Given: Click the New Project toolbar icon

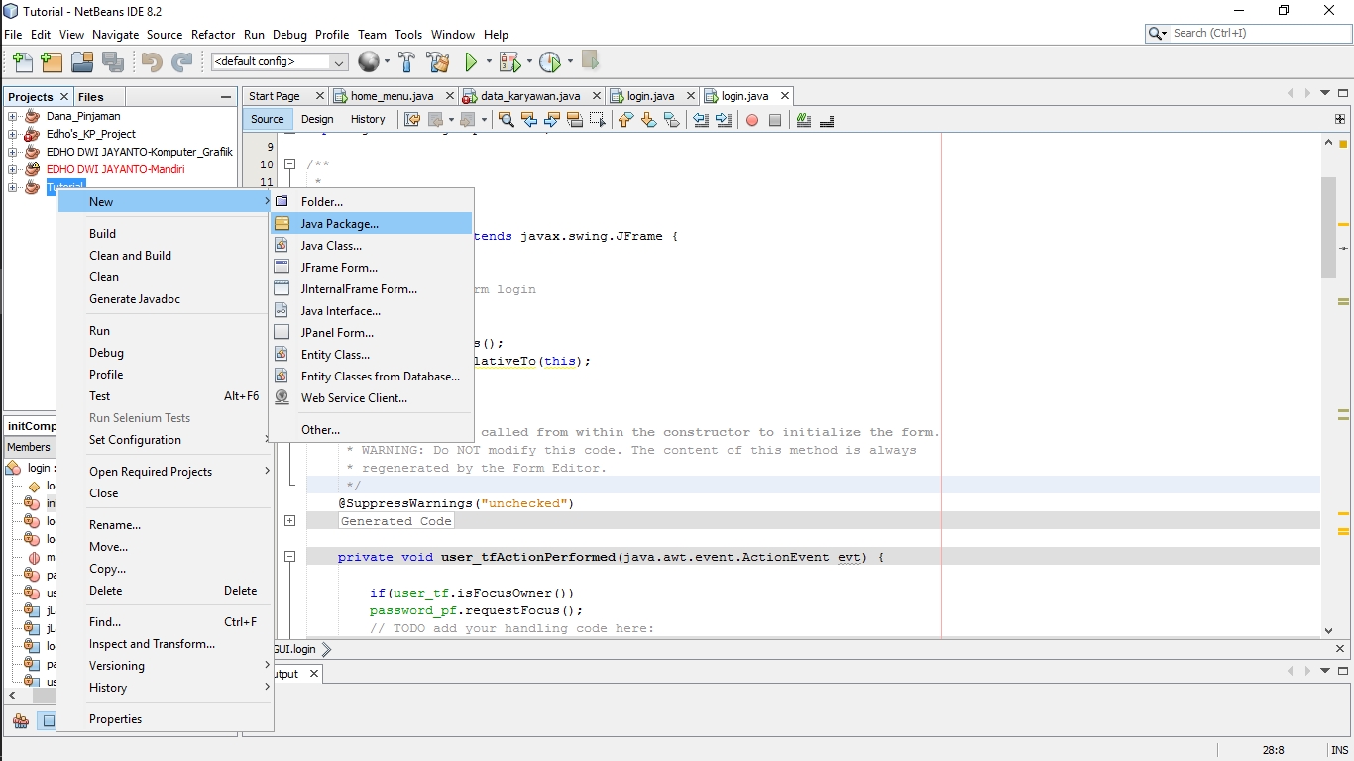Looking at the screenshot, I should pos(52,62).
